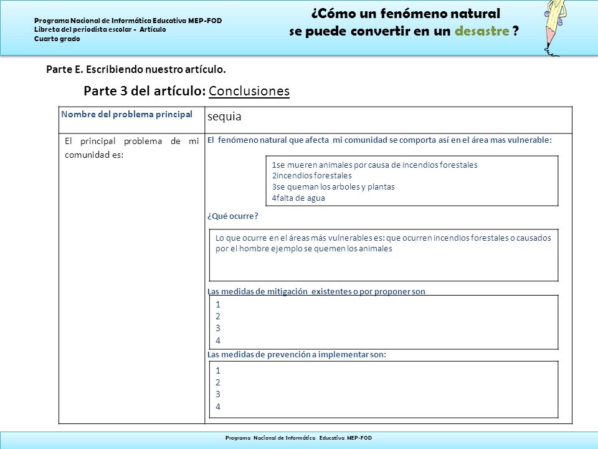
Task: Click 'Nombre del problema principal' label
Action: tap(126, 114)
